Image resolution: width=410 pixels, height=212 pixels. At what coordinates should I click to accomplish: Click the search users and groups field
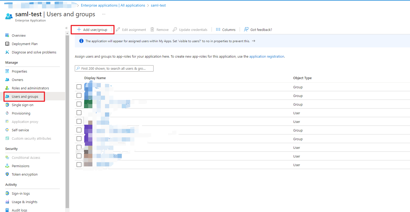pos(114,68)
